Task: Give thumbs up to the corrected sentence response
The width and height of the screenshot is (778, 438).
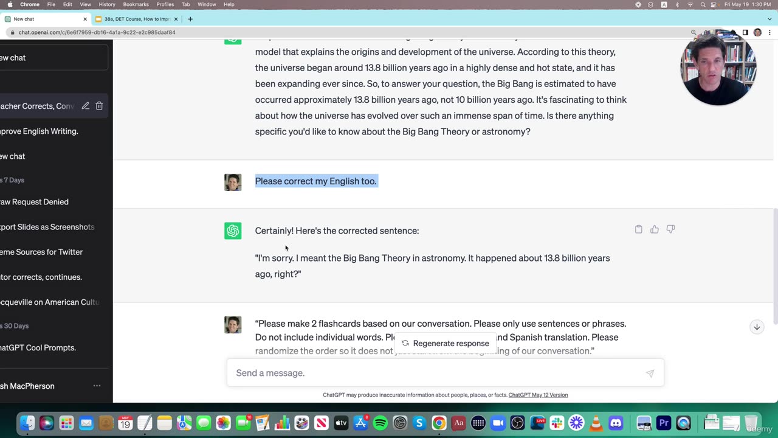Action: tap(655, 229)
